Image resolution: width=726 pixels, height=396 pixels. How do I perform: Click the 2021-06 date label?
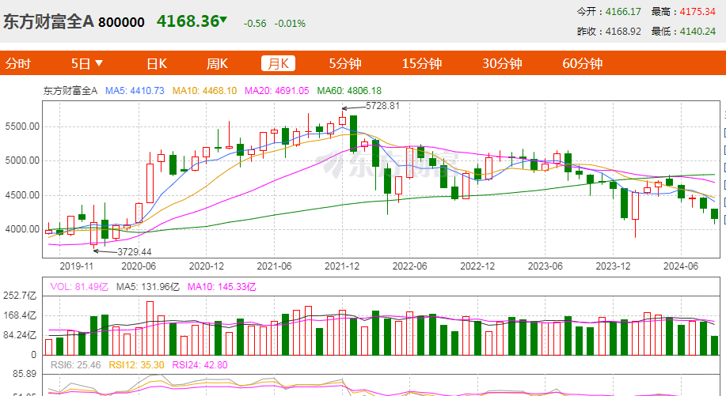coord(274,266)
